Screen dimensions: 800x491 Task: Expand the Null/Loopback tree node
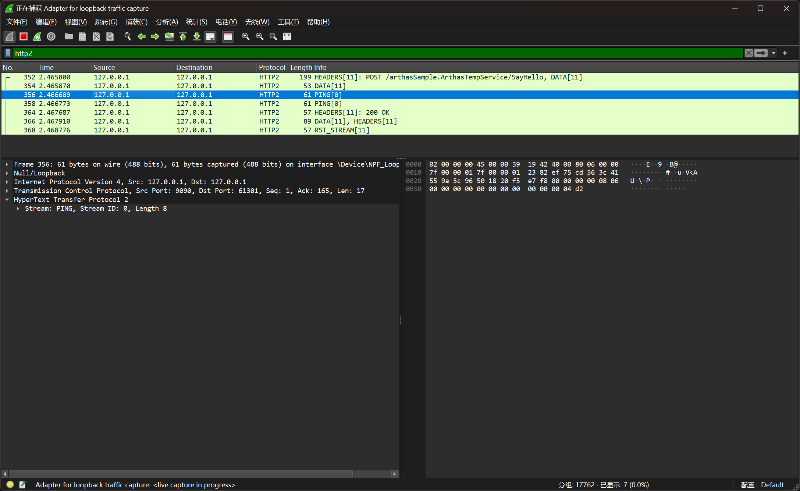coord(7,173)
